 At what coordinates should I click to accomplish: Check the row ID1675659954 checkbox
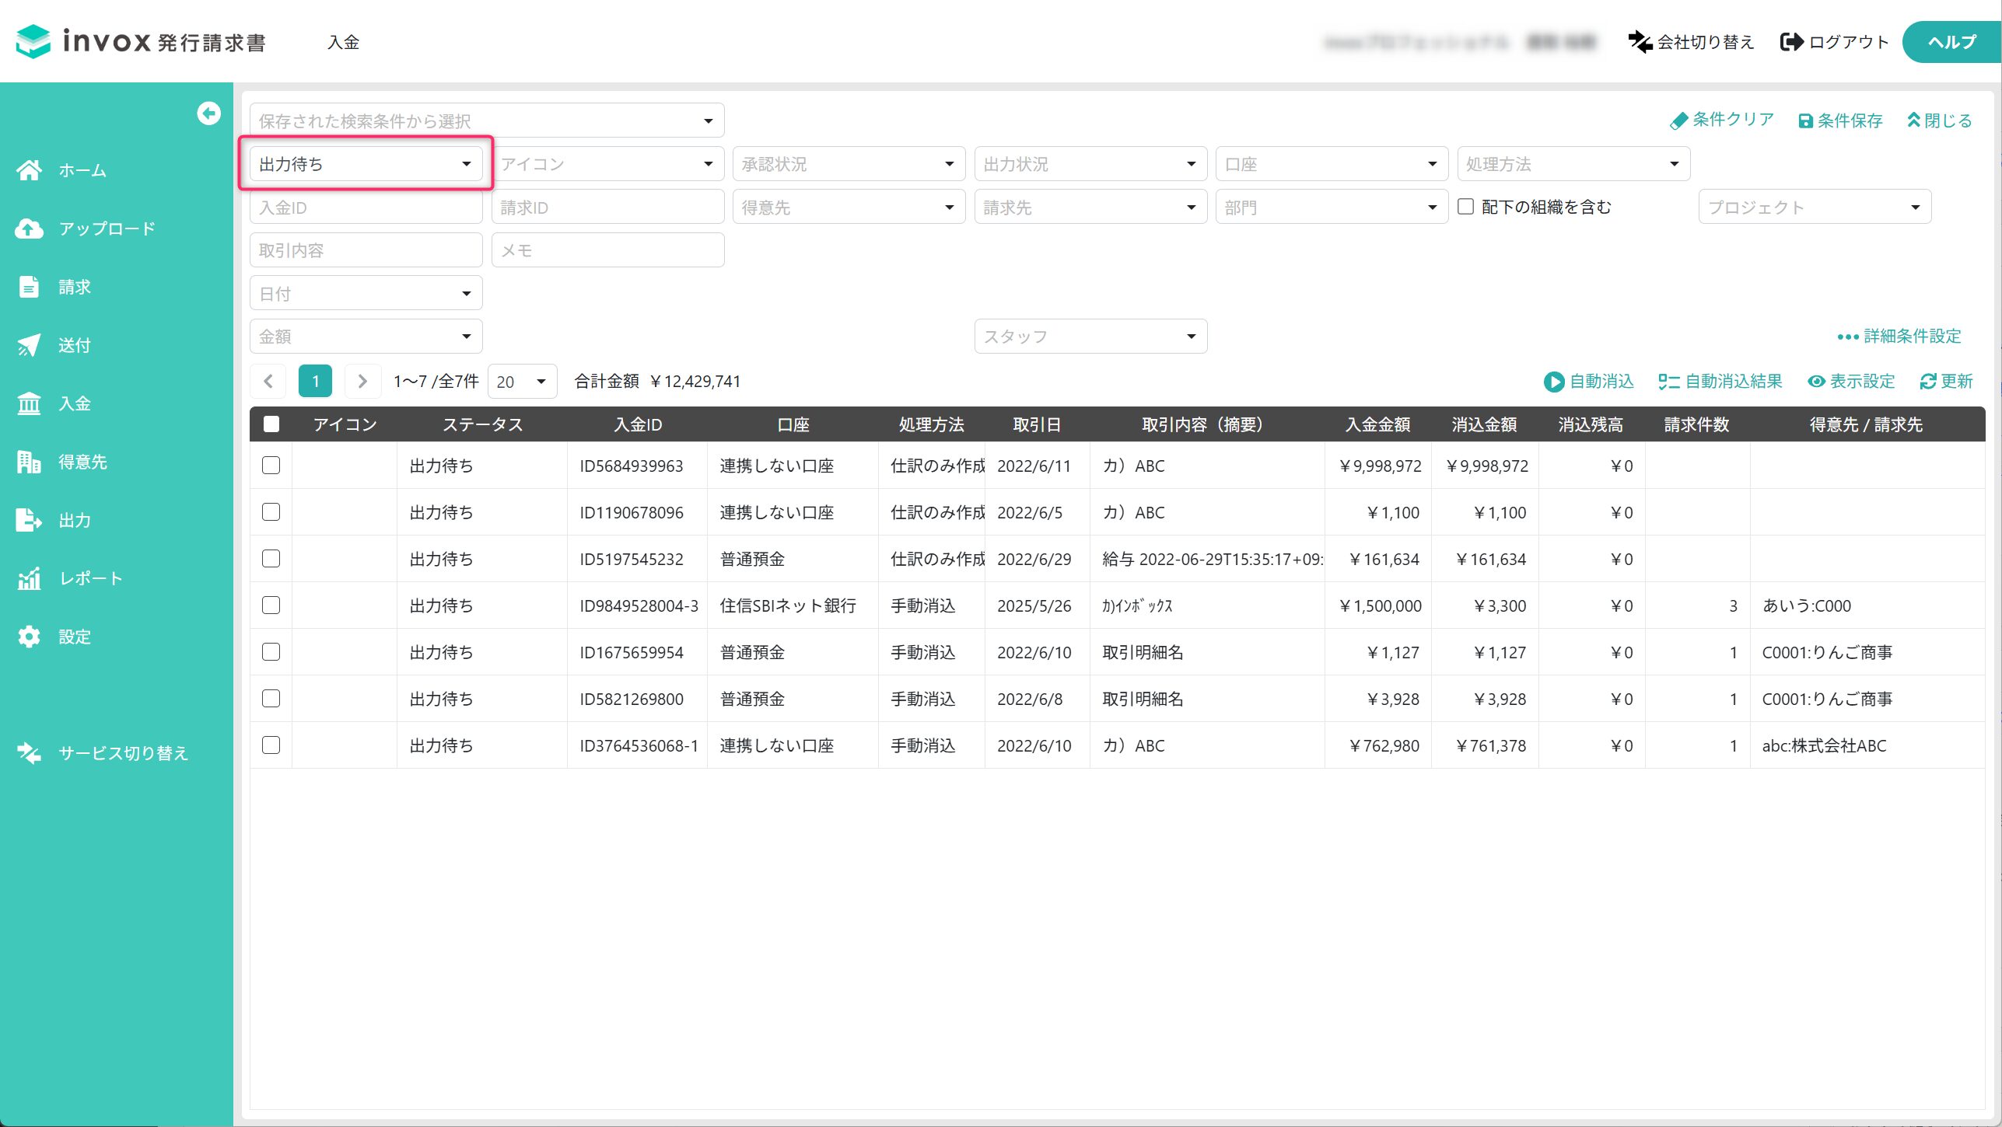[x=271, y=652]
